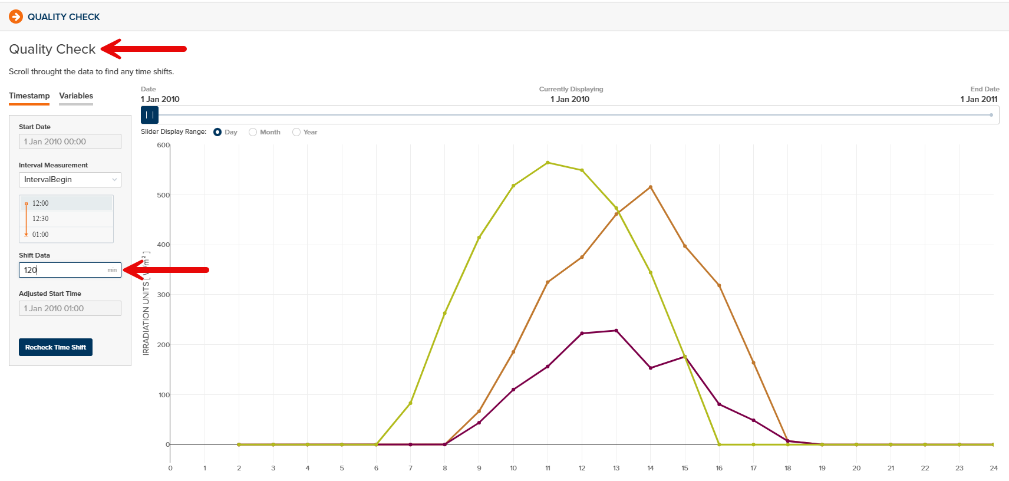1009x481 pixels.
Task: Select the 12:00 interval entry
Action: click(x=66, y=203)
